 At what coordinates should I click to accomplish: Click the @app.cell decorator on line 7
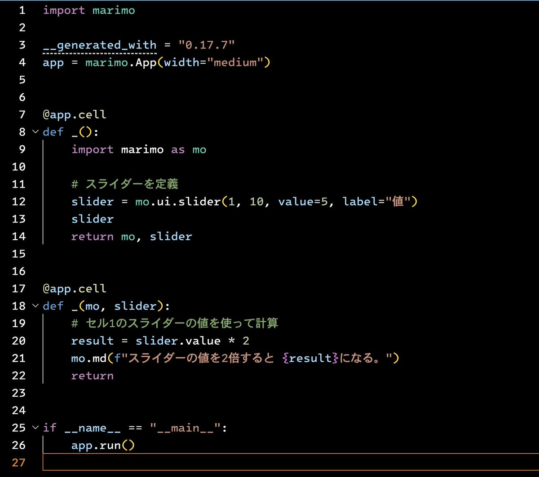coord(75,114)
